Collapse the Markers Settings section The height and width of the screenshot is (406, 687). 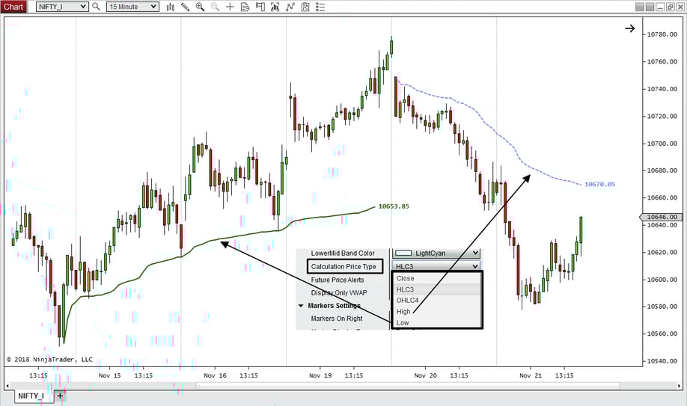[x=301, y=306]
